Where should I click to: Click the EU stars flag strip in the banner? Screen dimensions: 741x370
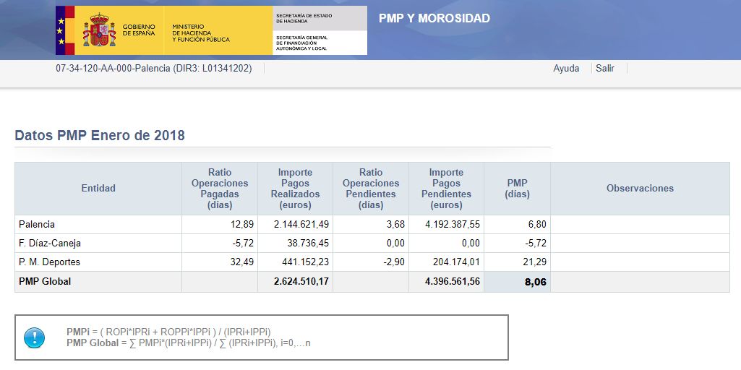(61, 30)
